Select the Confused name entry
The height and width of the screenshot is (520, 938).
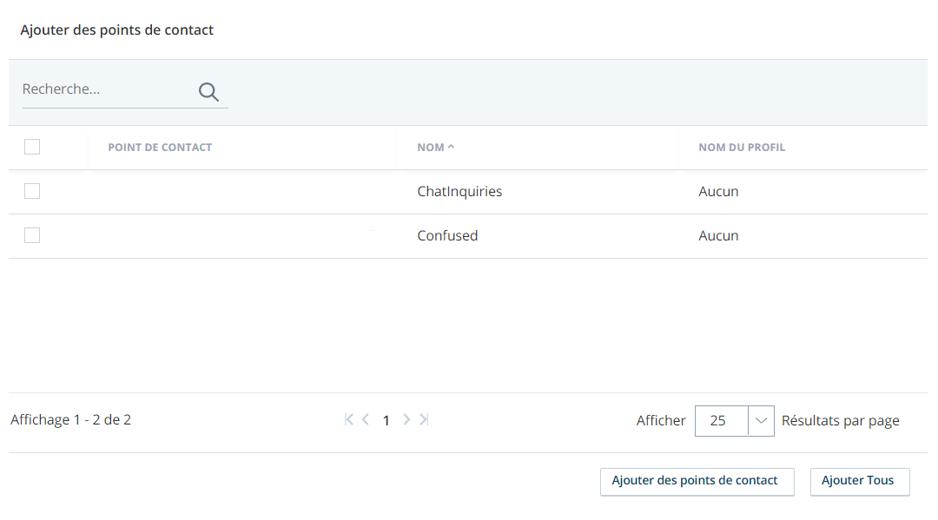(447, 235)
